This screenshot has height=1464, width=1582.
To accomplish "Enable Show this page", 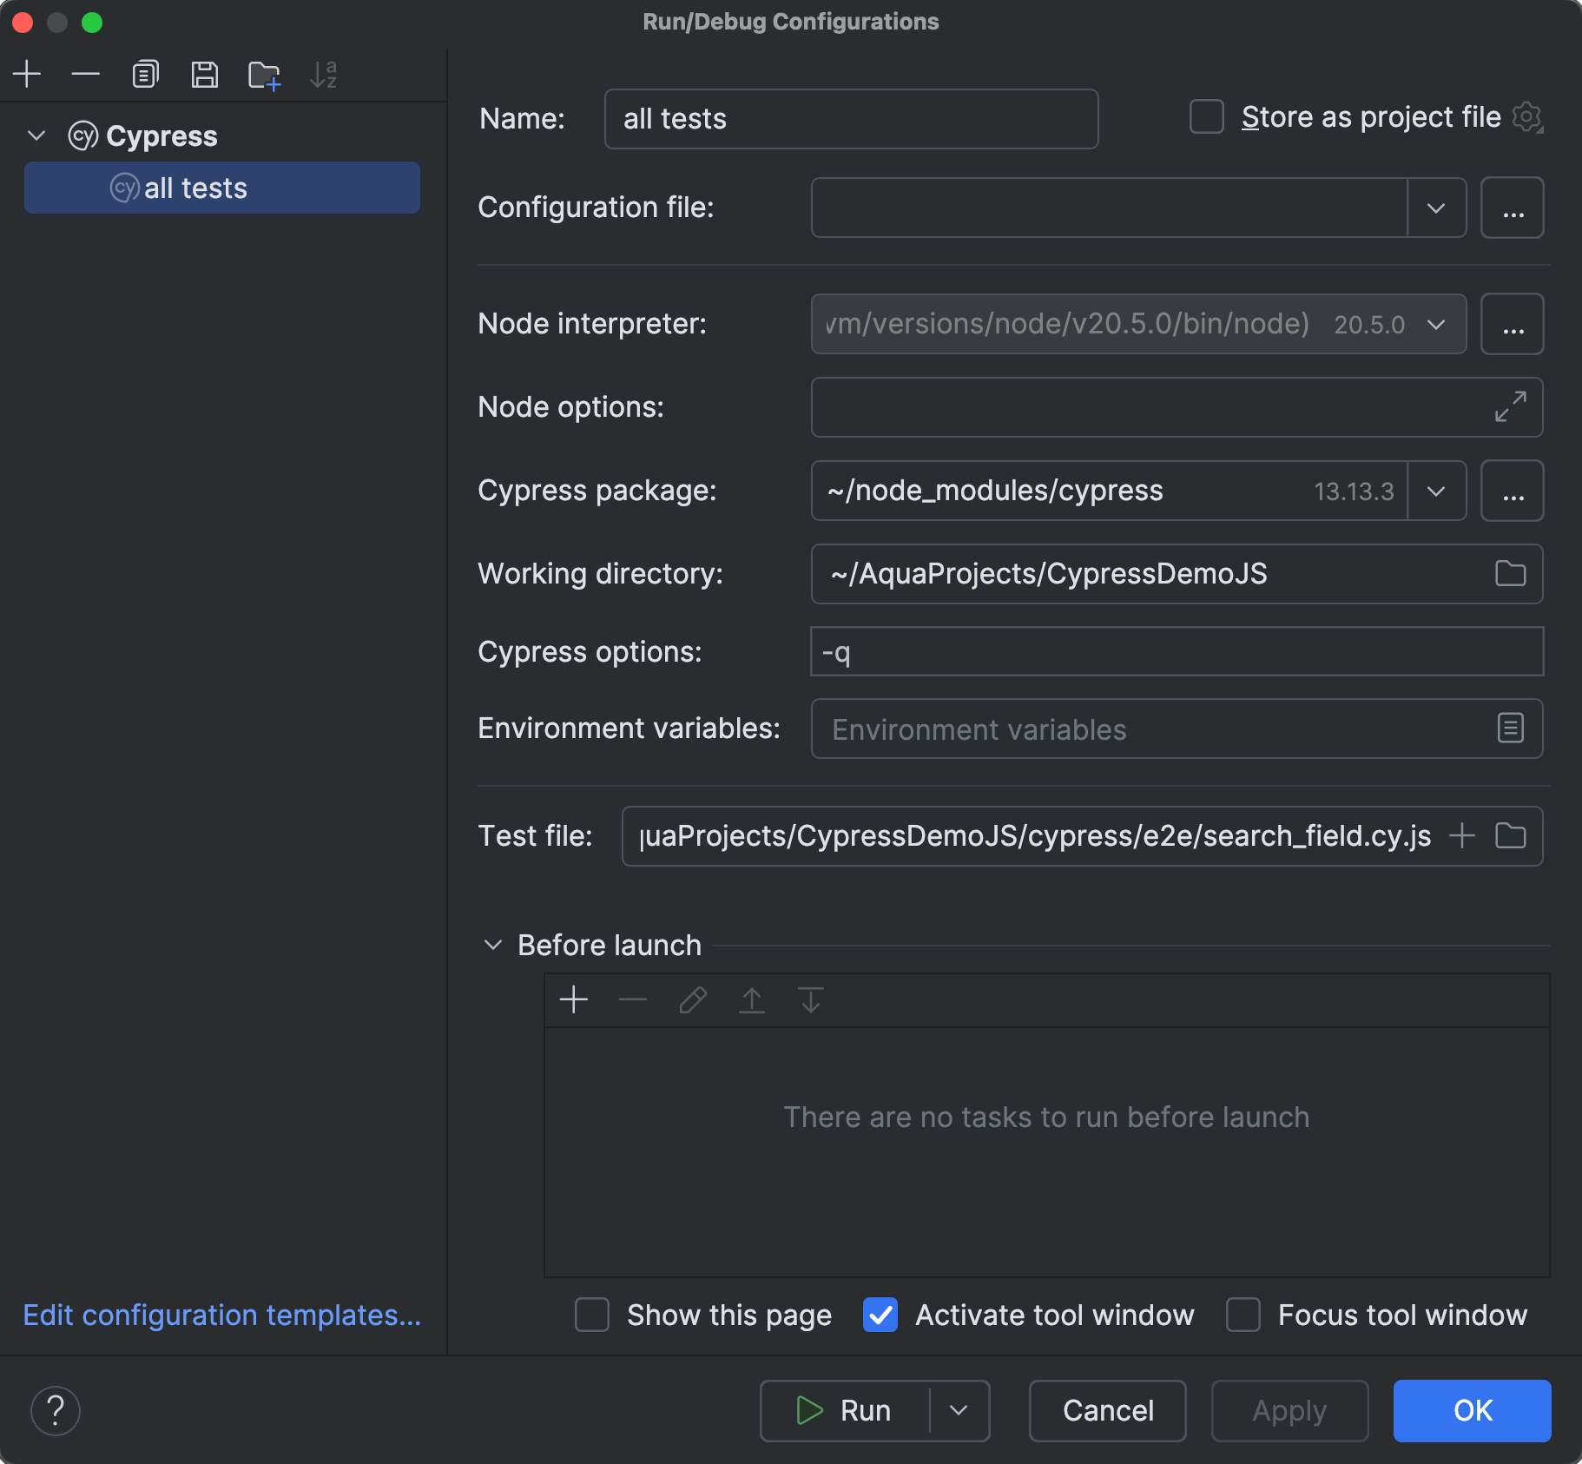I will (x=591, y=1315).
